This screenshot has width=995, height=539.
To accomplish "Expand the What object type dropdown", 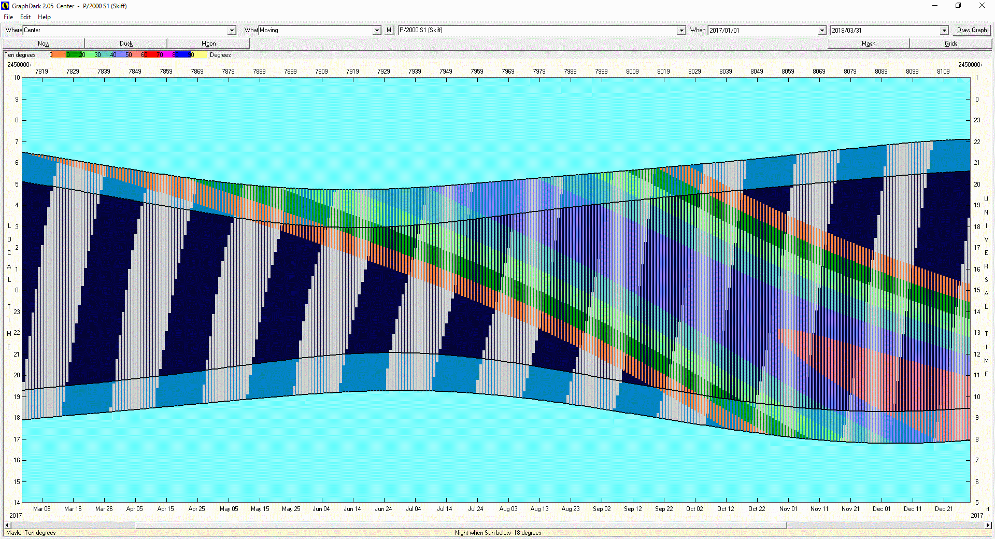I will point(377,31).
